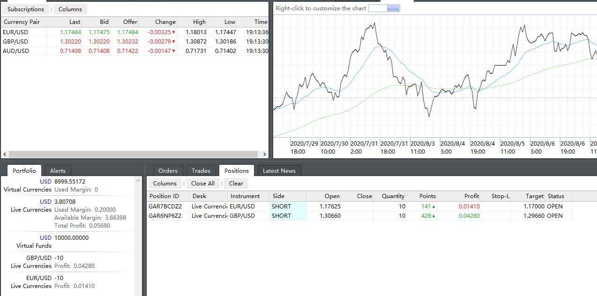Viewport: 597px width, 296px height.
Task: Sort by High column header
Action: point(193,22)
